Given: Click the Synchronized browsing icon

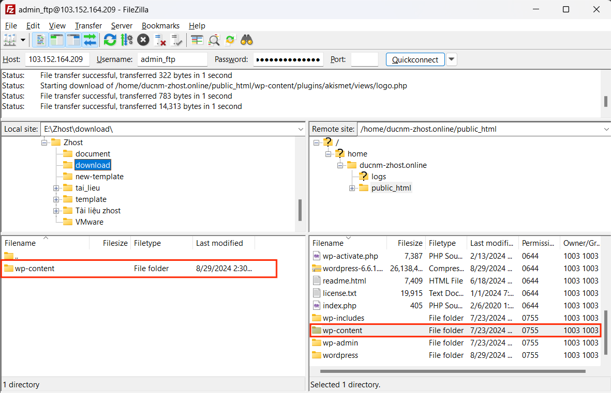Looking at the screenshot, I should pos(230,40).
